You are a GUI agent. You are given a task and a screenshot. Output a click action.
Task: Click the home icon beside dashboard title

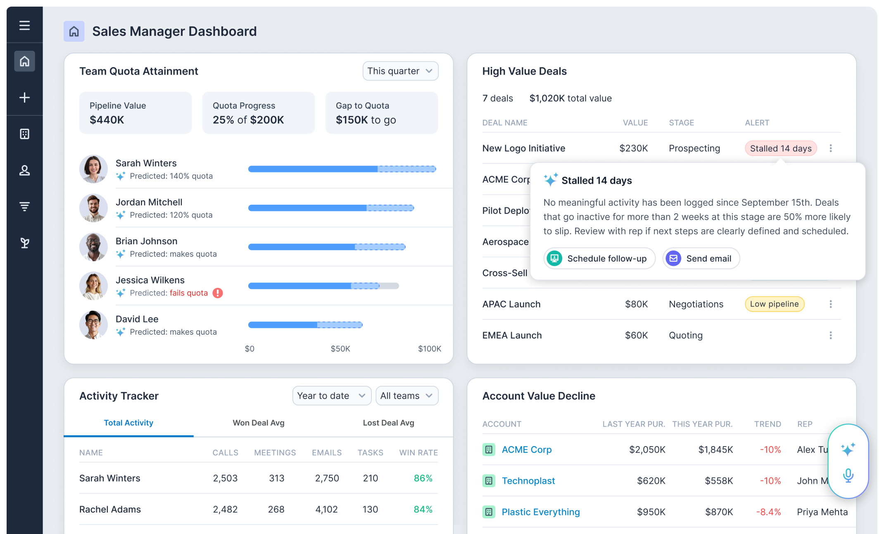[74, 31]
